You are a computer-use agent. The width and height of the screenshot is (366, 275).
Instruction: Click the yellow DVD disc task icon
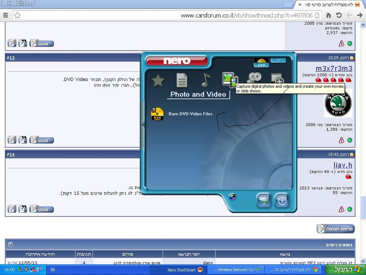[x=157, y=114]
